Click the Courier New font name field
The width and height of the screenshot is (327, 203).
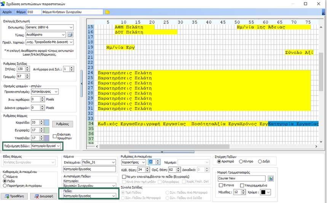click(241, 178)
